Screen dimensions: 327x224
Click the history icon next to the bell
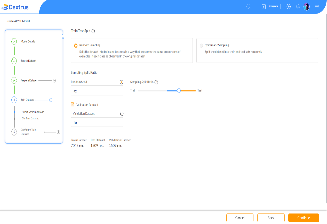tap(288, 6)
